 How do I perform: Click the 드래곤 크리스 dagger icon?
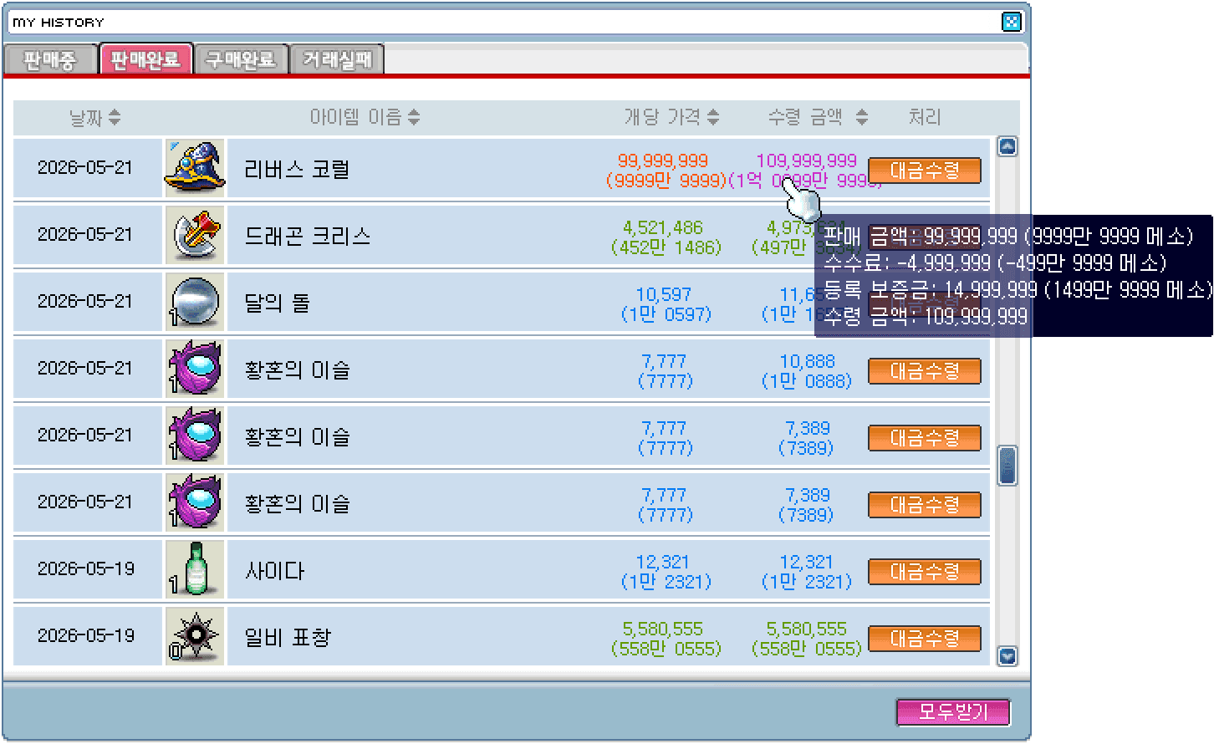pos(195,234)
